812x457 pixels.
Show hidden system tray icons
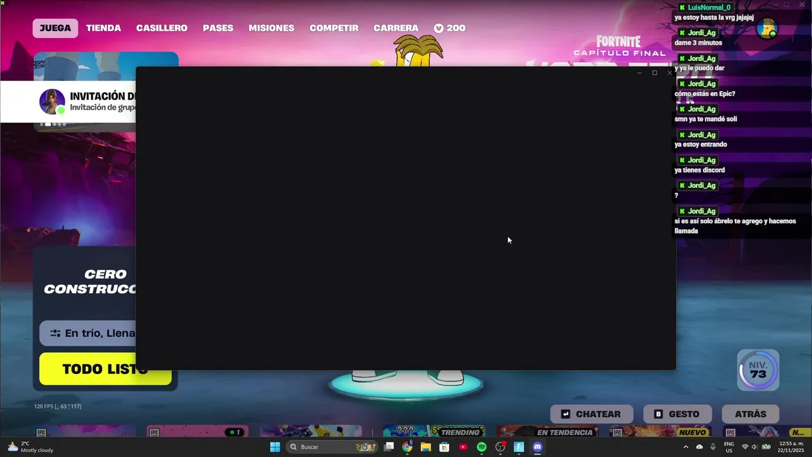click(x=686, y=447)
